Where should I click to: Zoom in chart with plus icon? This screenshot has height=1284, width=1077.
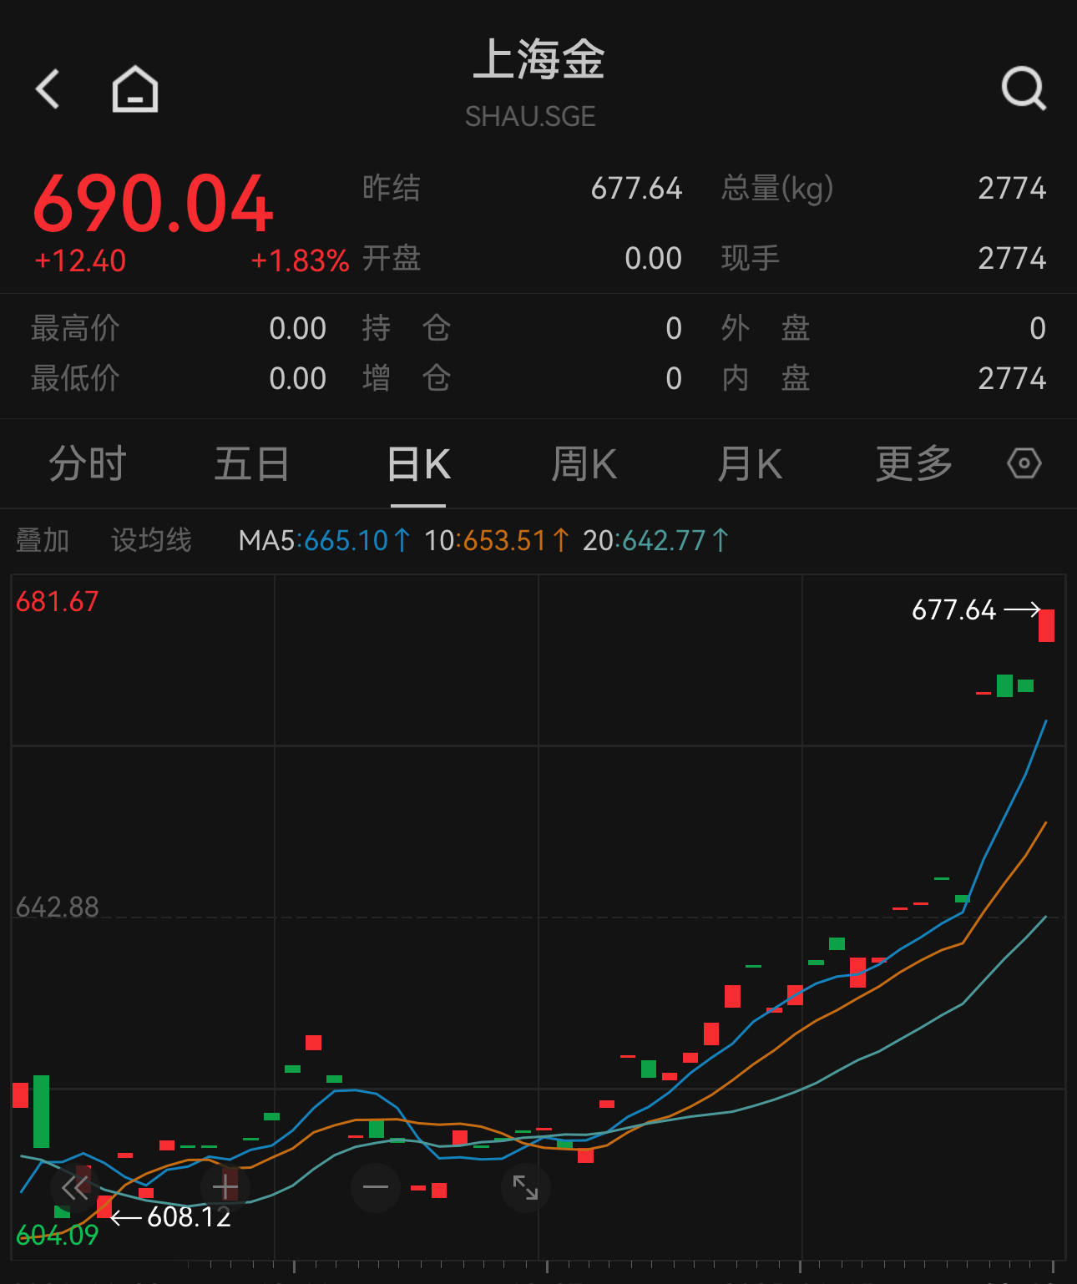[225, 1187]
